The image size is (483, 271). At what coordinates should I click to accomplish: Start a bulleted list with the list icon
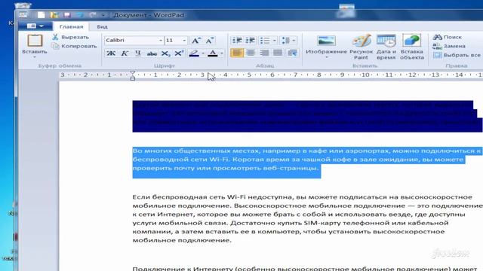tap(265, 40)
